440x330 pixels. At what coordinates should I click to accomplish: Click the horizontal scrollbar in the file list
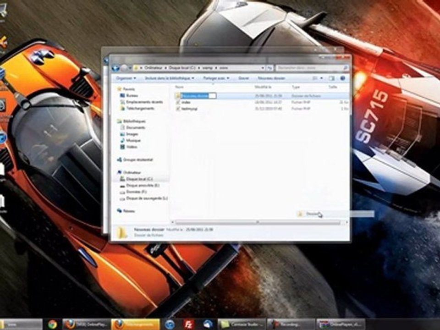coord(258,222)
